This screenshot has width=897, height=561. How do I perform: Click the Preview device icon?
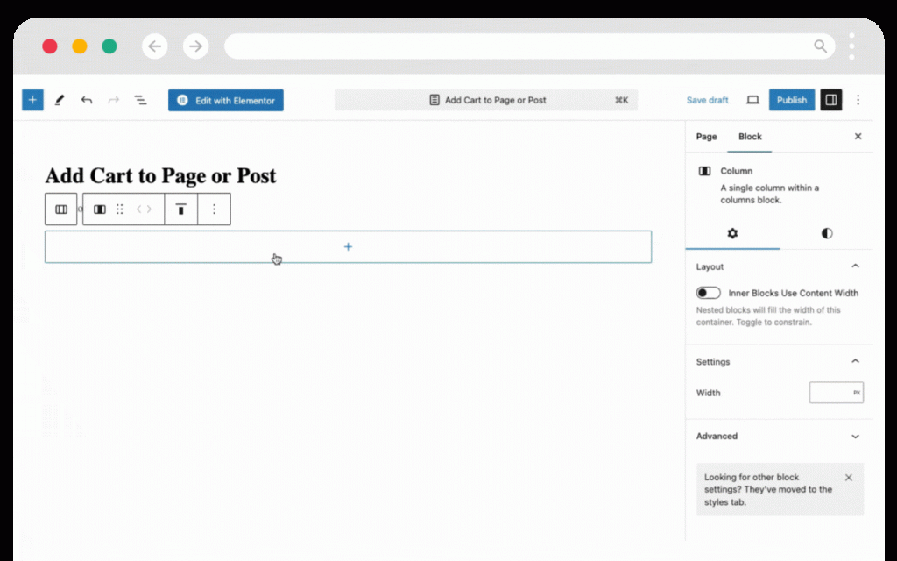pyautogui.click(x=752, y=100)
